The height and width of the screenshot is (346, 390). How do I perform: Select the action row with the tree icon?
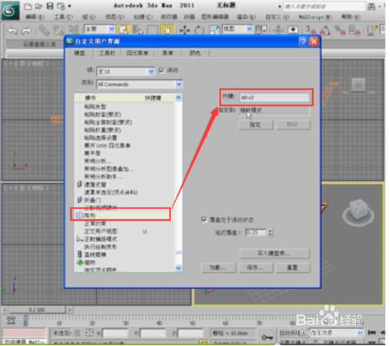click(x=125, y=262)
